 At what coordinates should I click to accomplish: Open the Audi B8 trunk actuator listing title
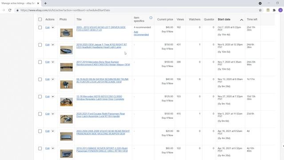(x=103, y=80)
